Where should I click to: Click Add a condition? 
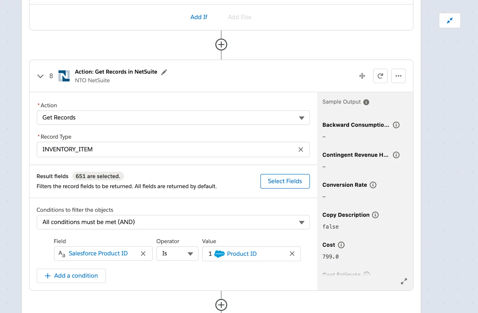click(x=71, y=276)
